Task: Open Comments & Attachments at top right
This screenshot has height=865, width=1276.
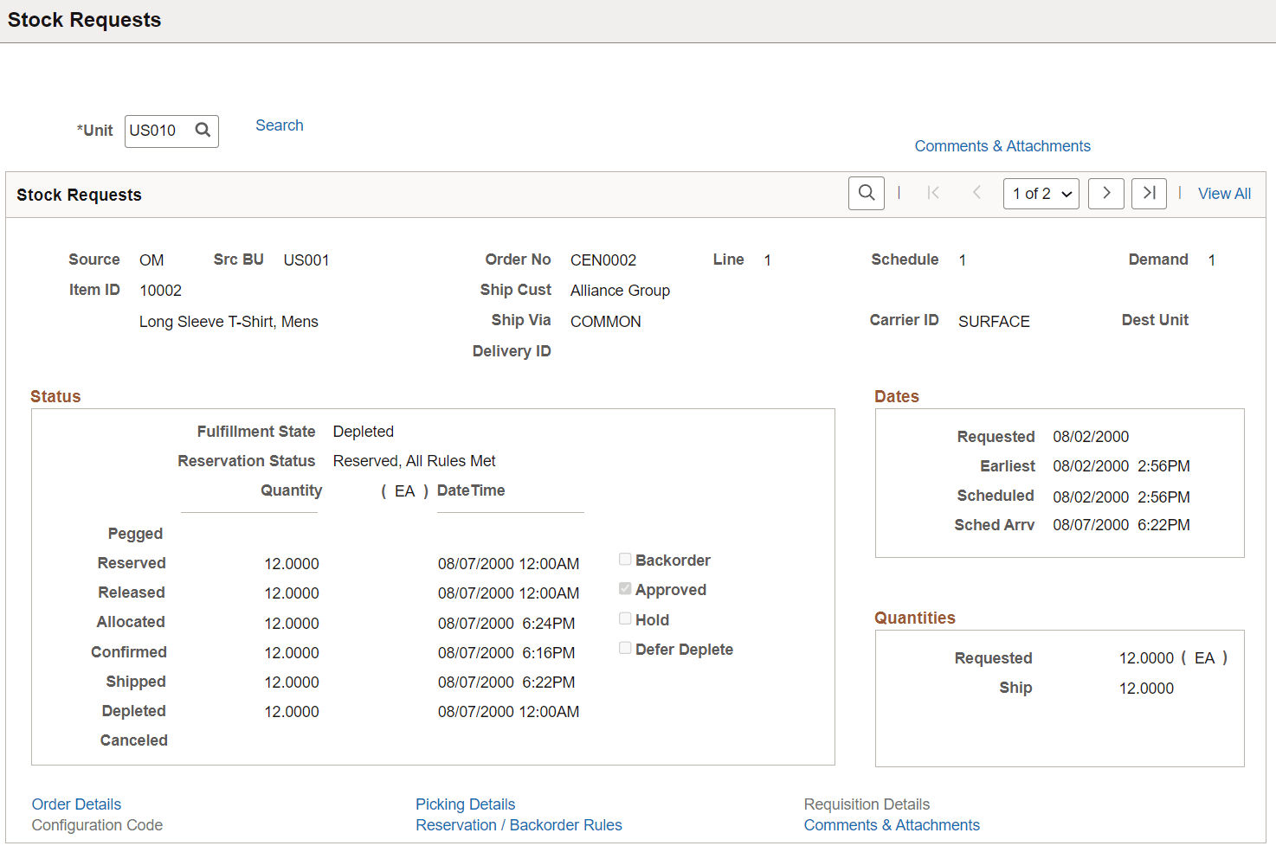Action: pyautogui.click(x=1002, y=145)
